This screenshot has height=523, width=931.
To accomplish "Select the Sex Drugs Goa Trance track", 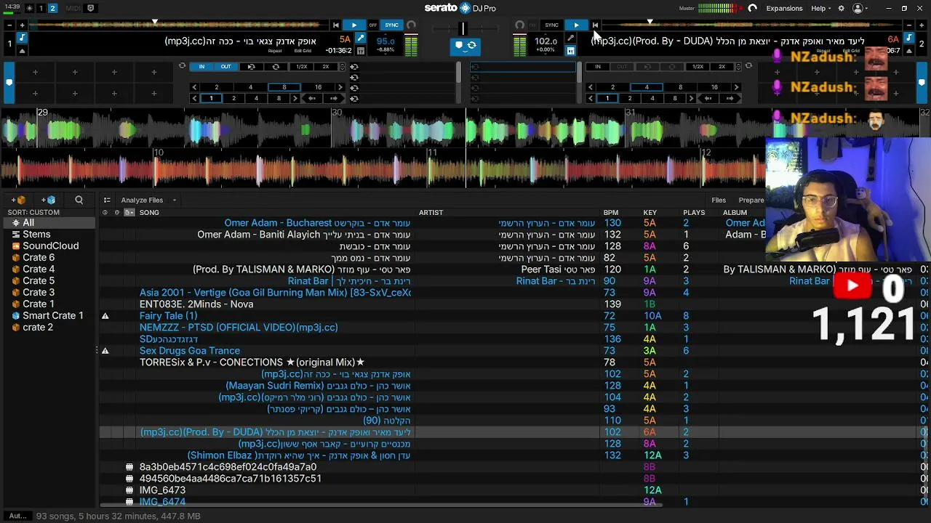I will (x=189, y=351).
